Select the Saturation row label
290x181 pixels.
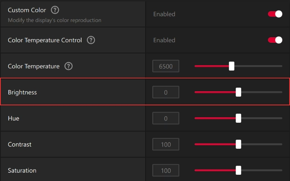point(22,171)
